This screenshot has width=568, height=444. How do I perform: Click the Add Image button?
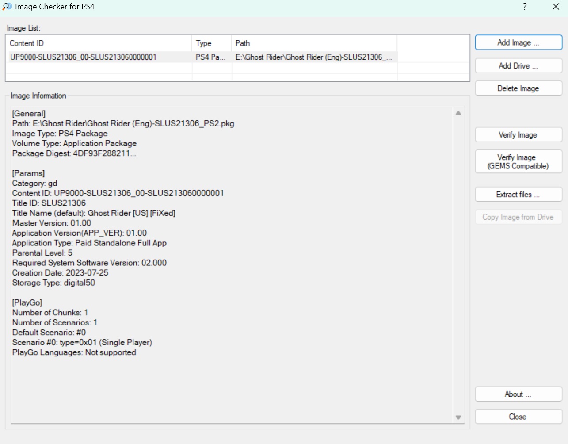(518, 43)
